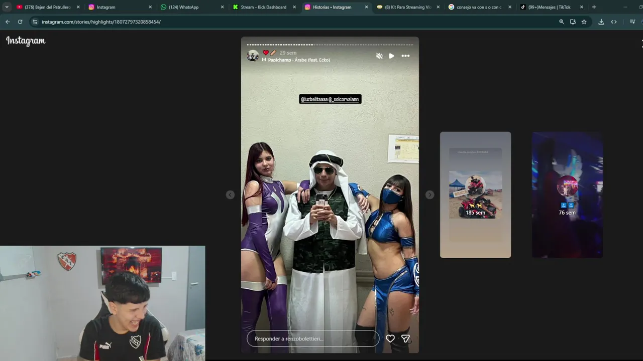Like the story with the heart icon
This screenshot has height=361, width=643.
[x=390, y=338]
